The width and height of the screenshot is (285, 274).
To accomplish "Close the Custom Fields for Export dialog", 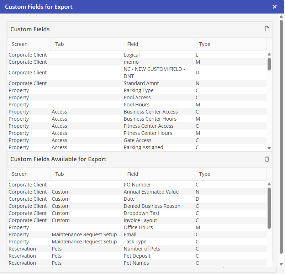I will pos(274,7).
